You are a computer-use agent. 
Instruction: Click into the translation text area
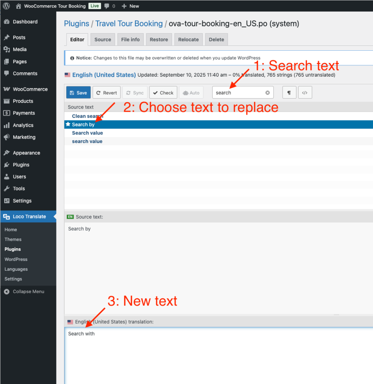[218, 356]
